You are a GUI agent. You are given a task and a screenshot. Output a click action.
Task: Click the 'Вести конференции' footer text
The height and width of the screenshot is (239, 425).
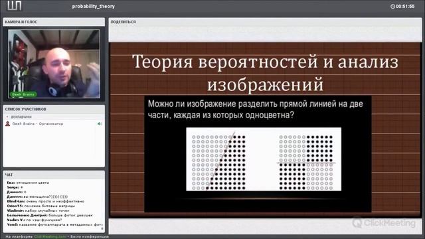click(x=90, y=236)
